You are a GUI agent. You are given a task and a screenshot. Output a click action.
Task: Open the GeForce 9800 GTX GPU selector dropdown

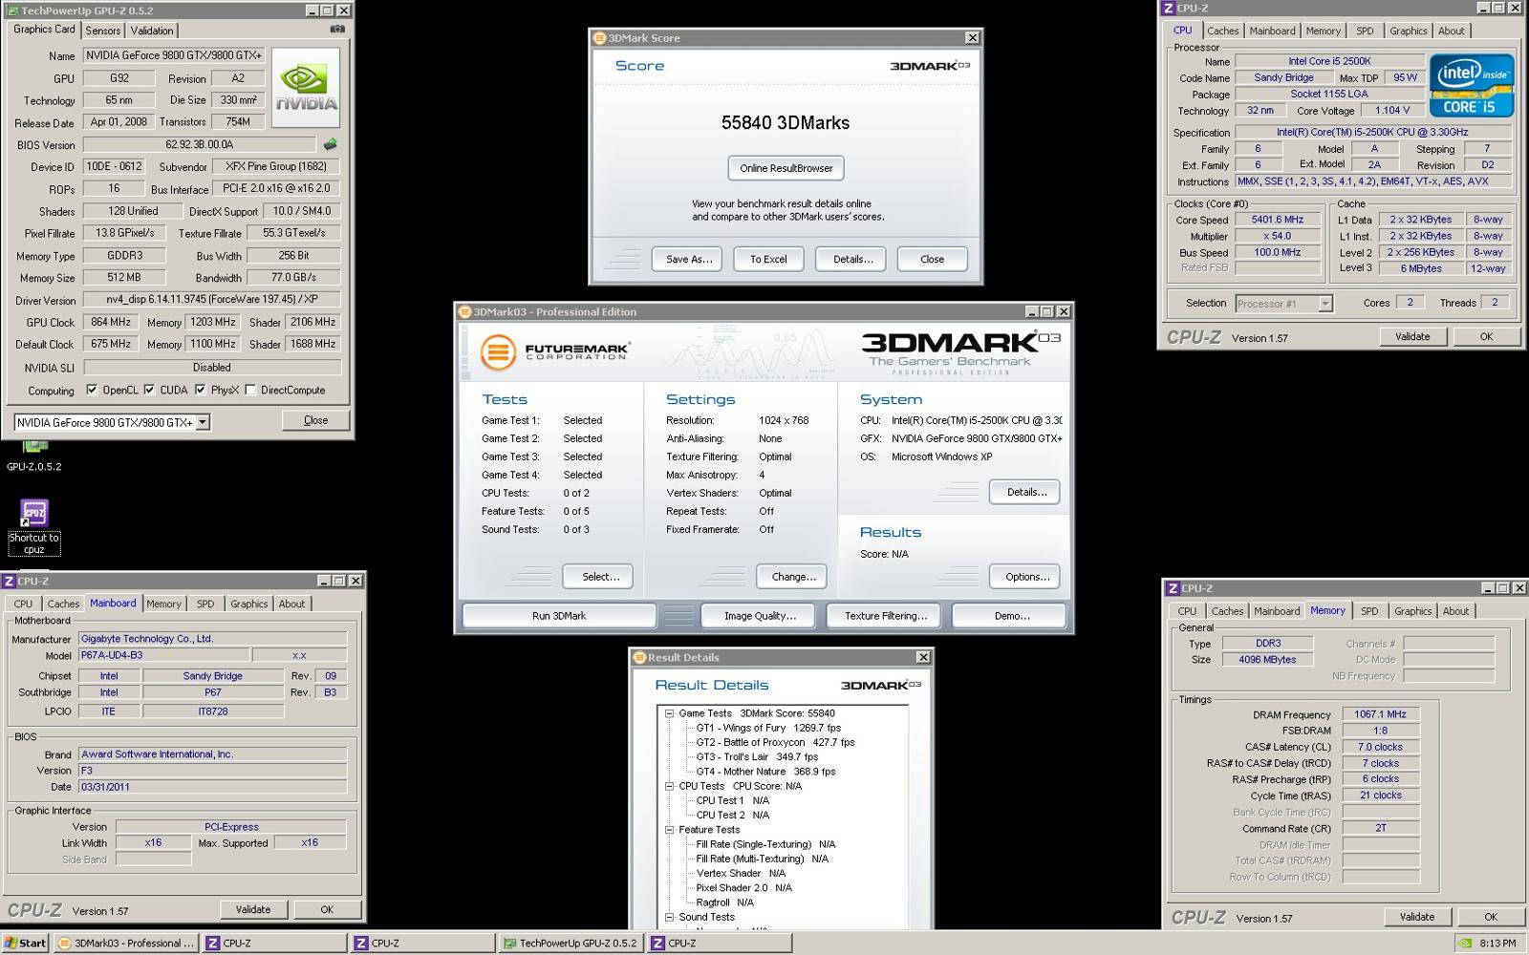pos(203,422)
